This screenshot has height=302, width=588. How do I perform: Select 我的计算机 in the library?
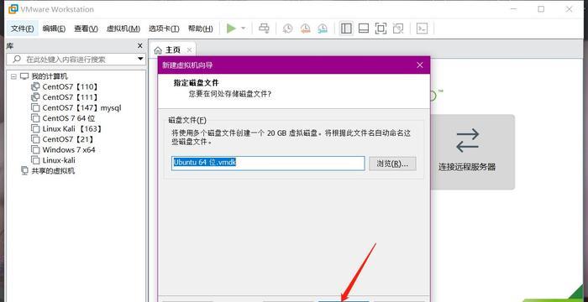49,76
